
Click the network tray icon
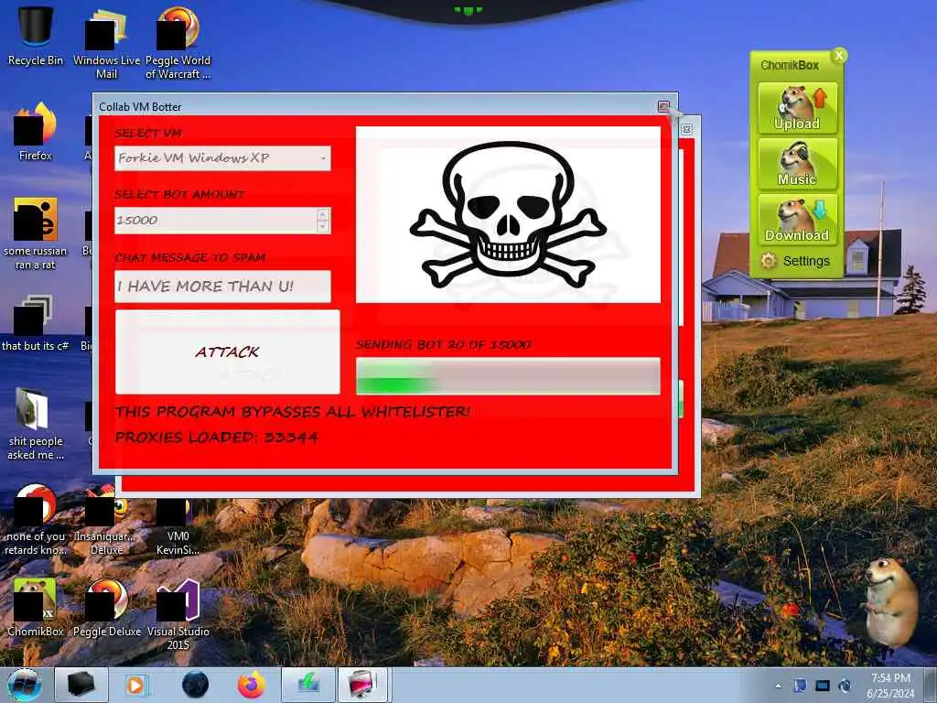[x=823, y=686]
